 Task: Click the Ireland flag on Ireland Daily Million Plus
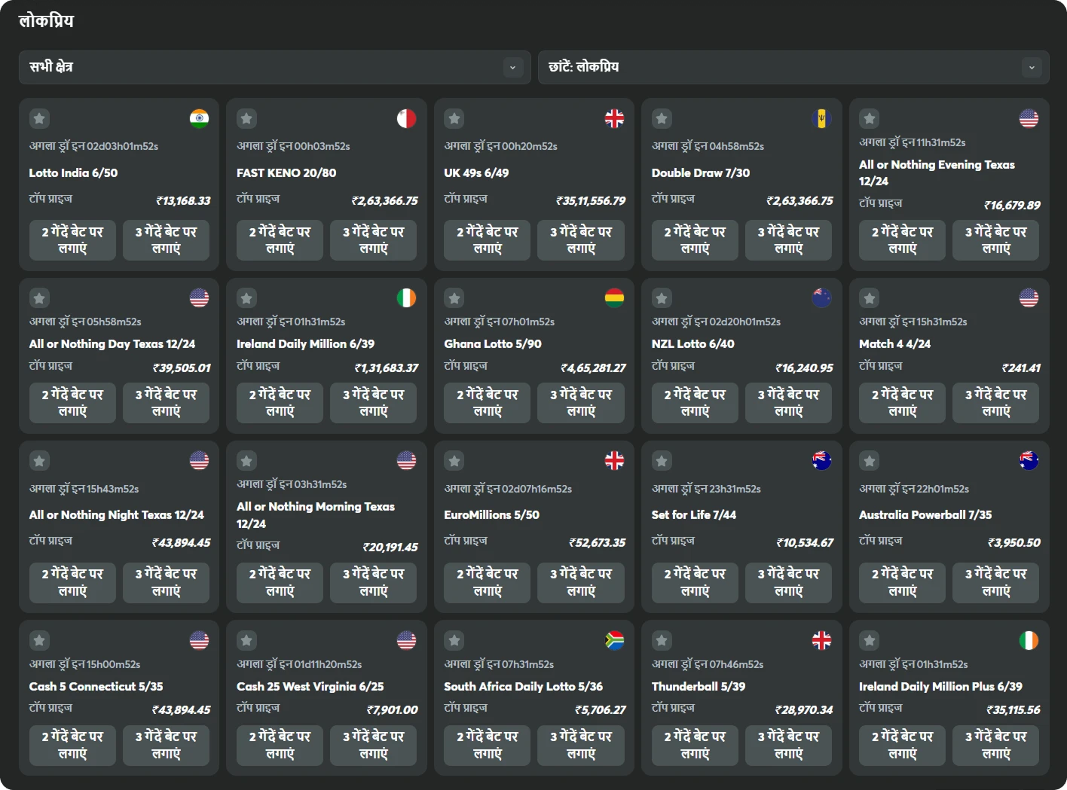pos(1029,639)
